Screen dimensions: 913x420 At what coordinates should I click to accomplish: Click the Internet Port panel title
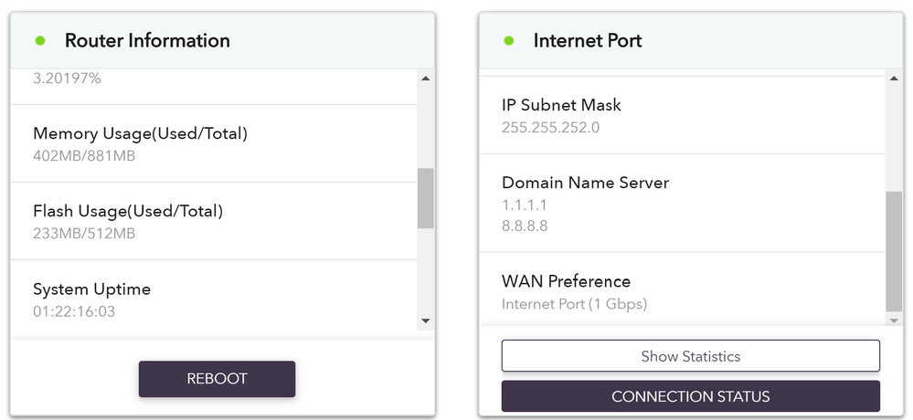pos(588,41)
